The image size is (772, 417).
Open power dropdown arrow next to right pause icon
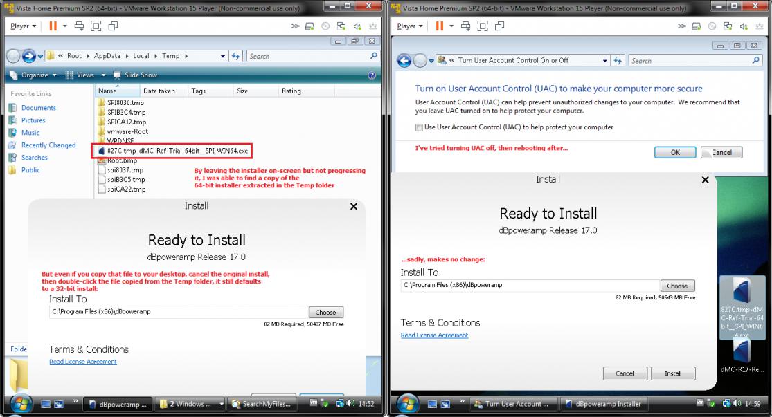pos(451,26)
